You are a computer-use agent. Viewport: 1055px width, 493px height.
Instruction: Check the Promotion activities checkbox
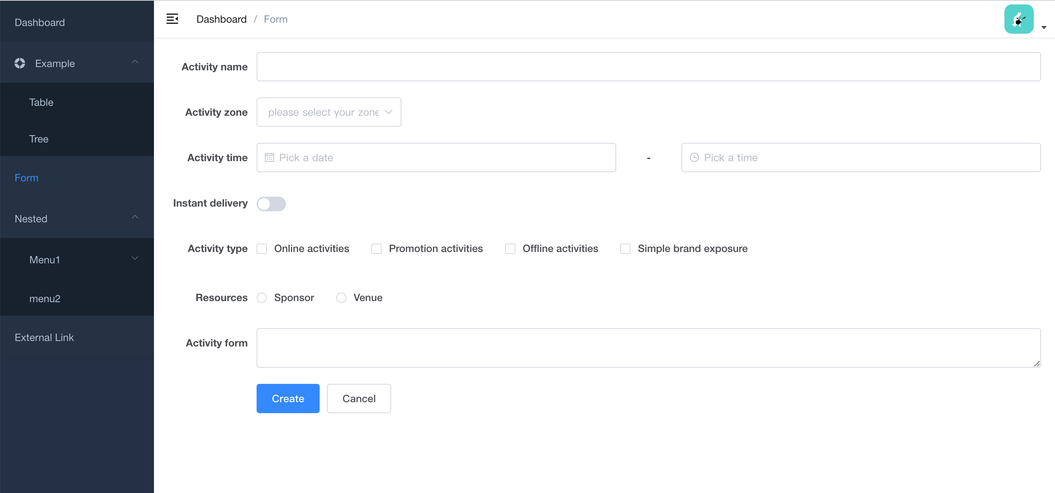tap(376, 248)
